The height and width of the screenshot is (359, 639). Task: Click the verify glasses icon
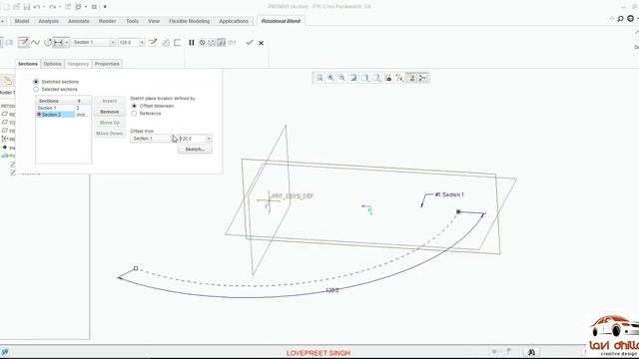pyautogui.click(x=232, y=42)
